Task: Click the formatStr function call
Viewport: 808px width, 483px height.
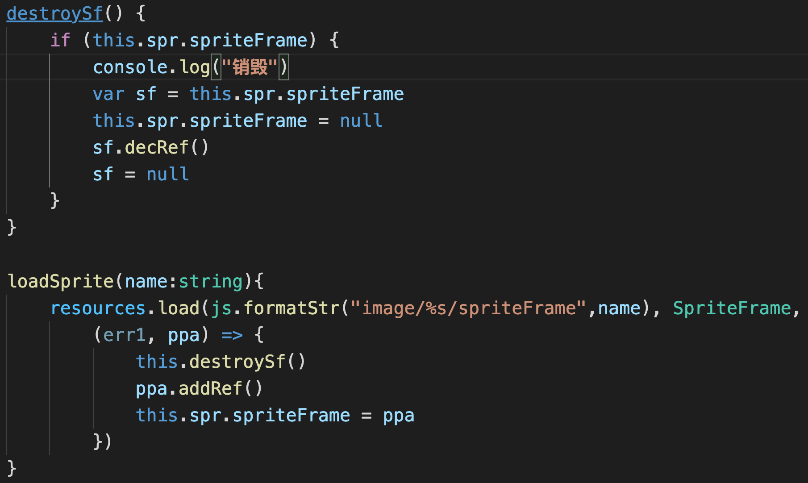Action: (x=292, y=308)
